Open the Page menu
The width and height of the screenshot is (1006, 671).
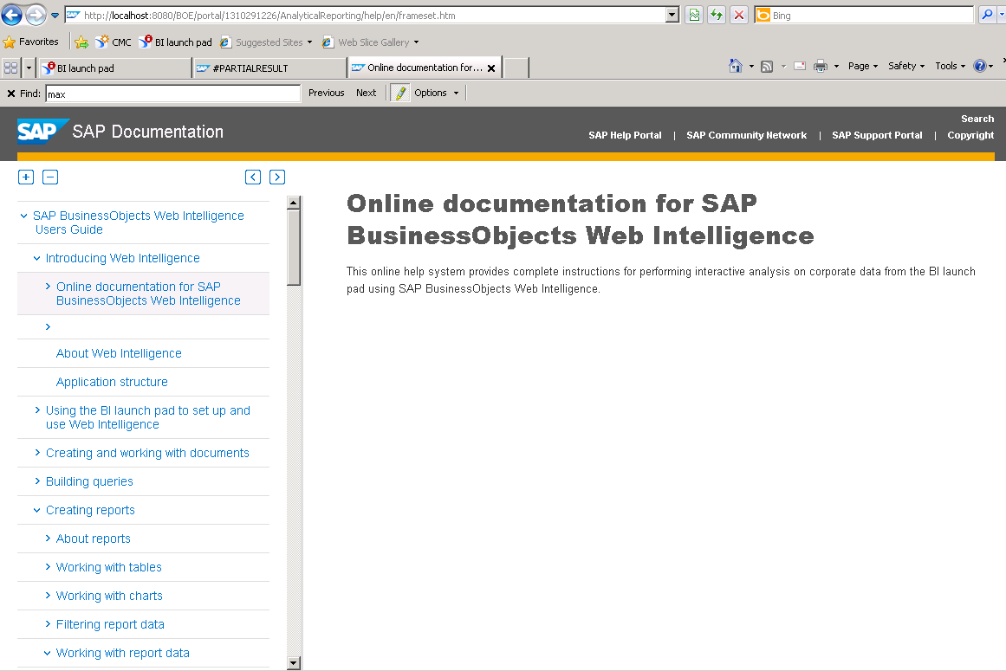pyautogui.click(x=863, y=66)
